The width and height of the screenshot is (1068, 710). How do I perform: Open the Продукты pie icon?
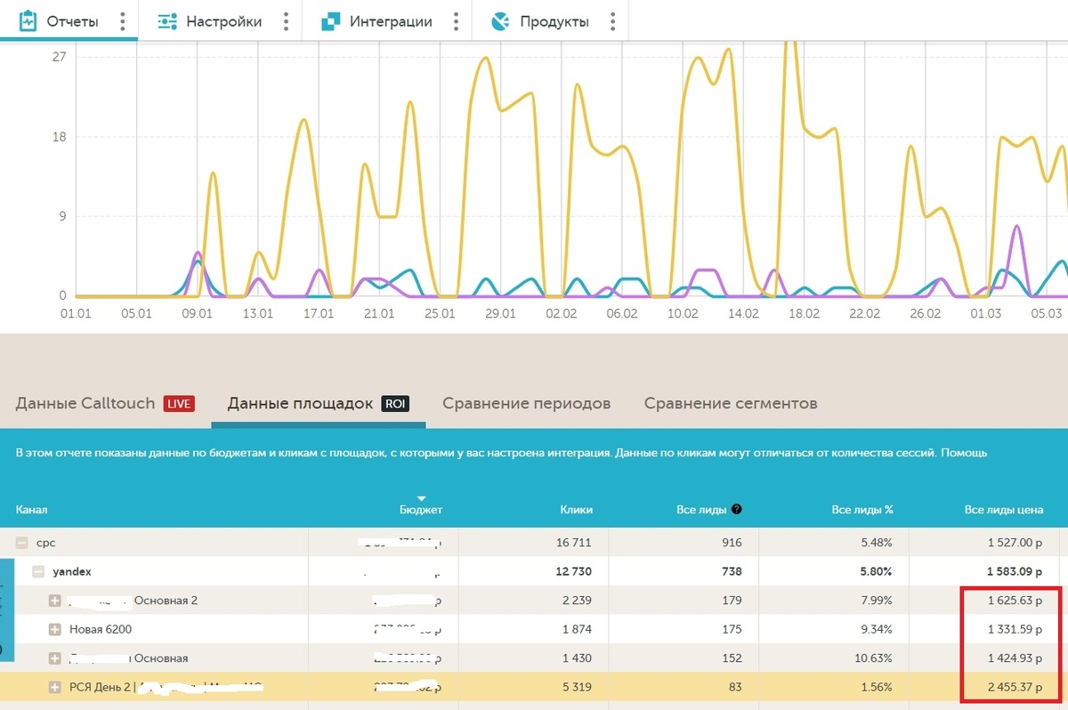tap(500, 21)
